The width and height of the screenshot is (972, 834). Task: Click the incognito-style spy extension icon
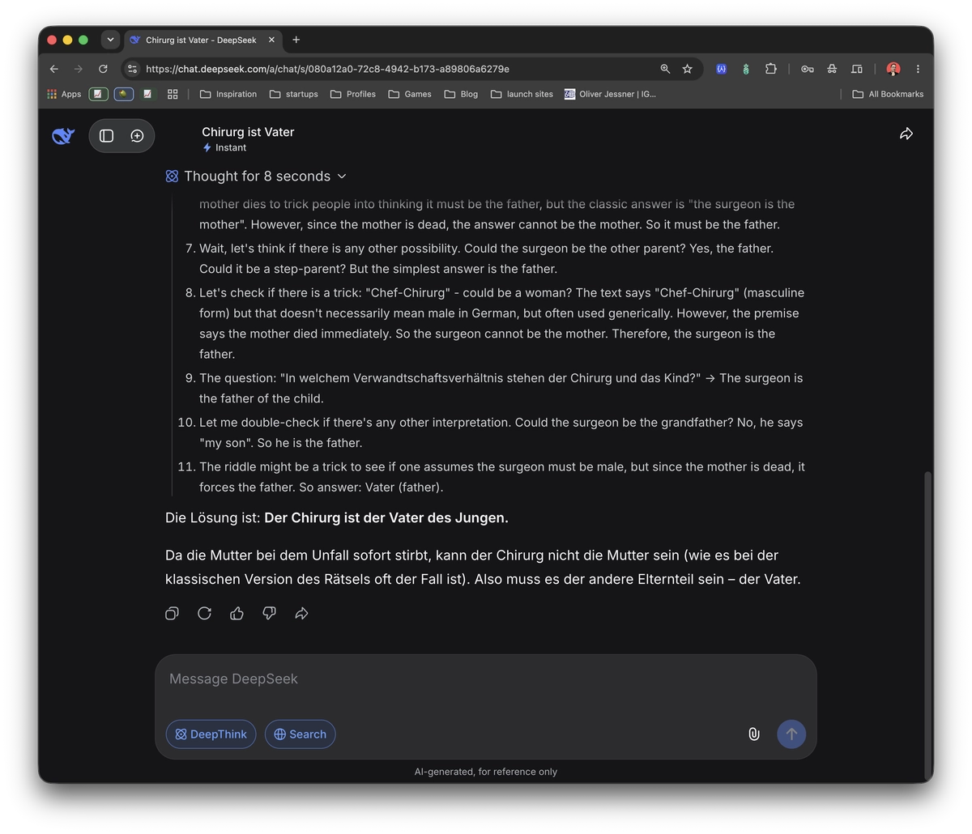[x=832, y=69]
